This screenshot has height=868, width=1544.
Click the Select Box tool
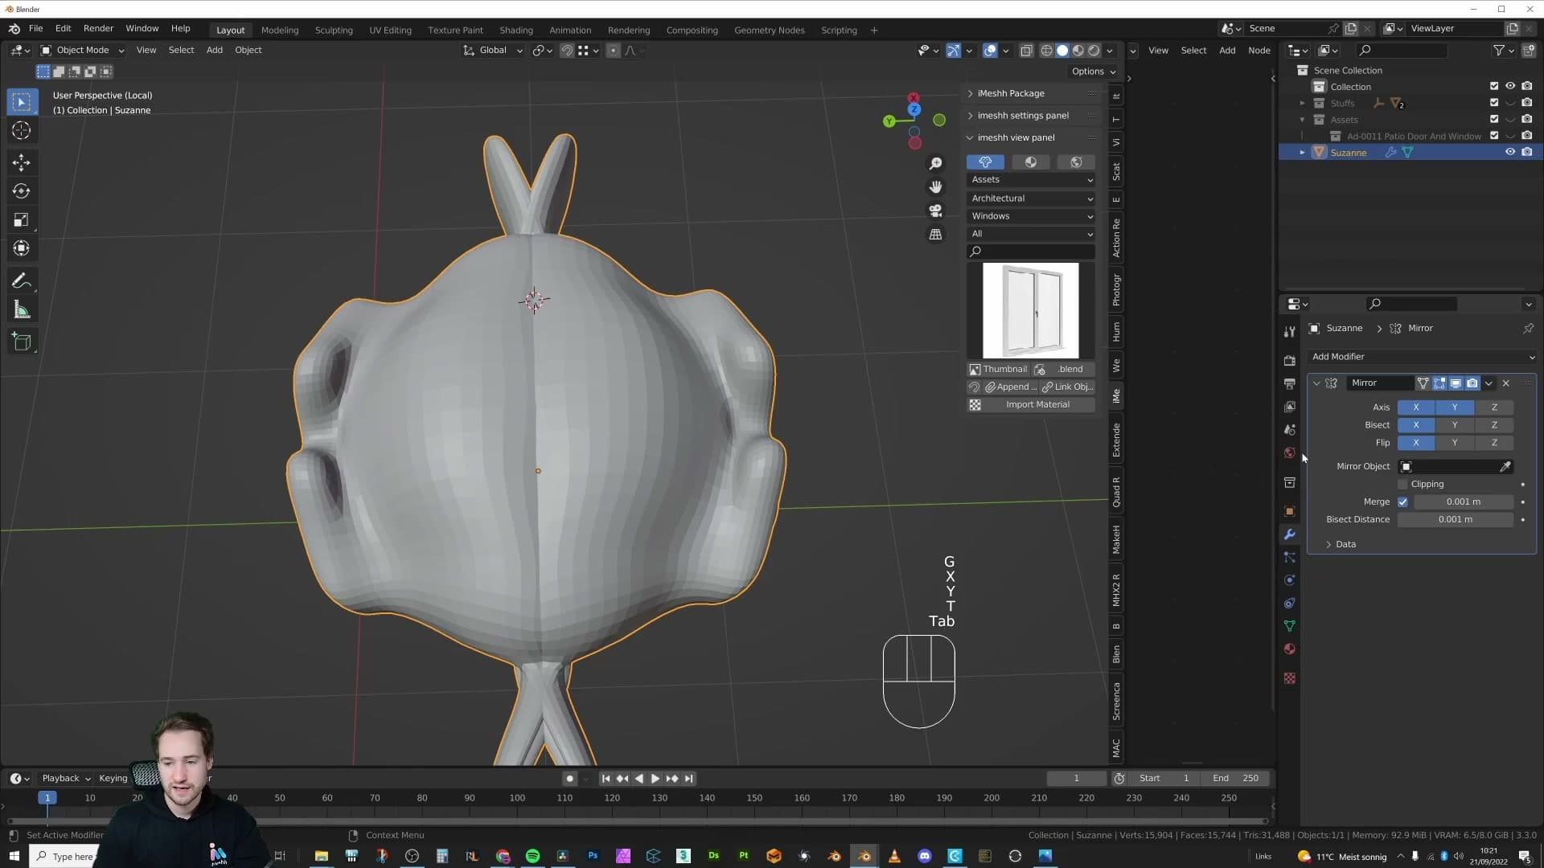pos(22,102)
